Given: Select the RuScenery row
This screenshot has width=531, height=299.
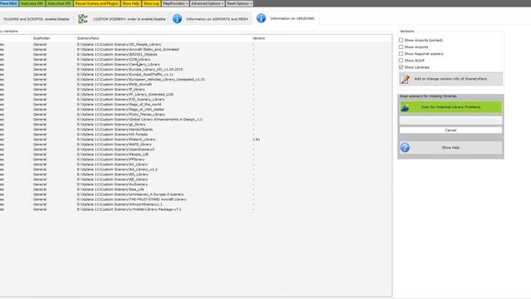Looking at the screenshot, I should pos(196,184).
